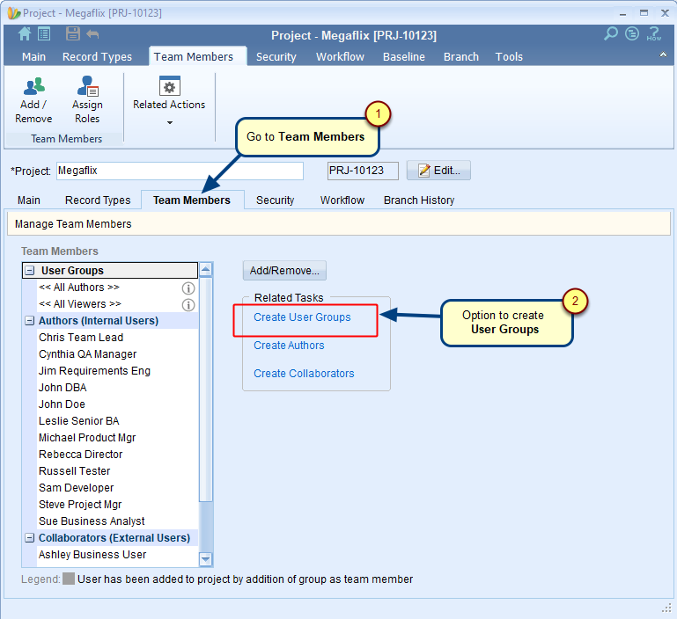Collapse the Collaborators (External Users) section

click(x=29, y=538)
